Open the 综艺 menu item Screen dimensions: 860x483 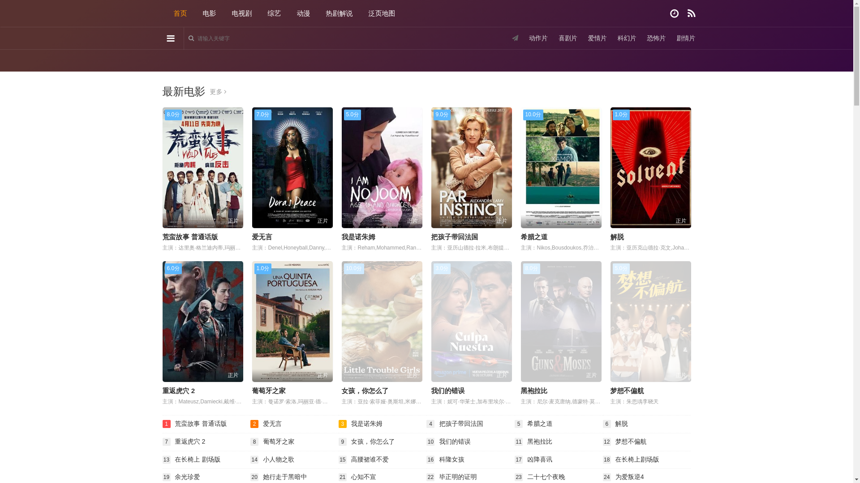pos(274,13)
